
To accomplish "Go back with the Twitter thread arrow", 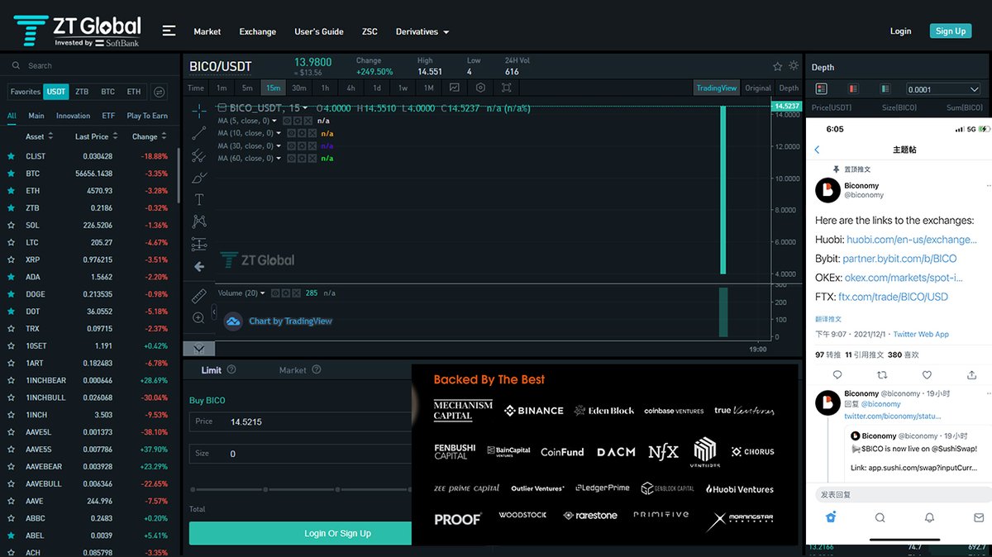I will click(818, 150).
